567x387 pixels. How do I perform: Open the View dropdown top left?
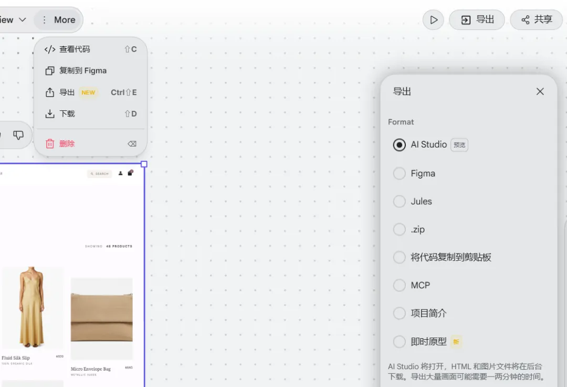[9, 19]
